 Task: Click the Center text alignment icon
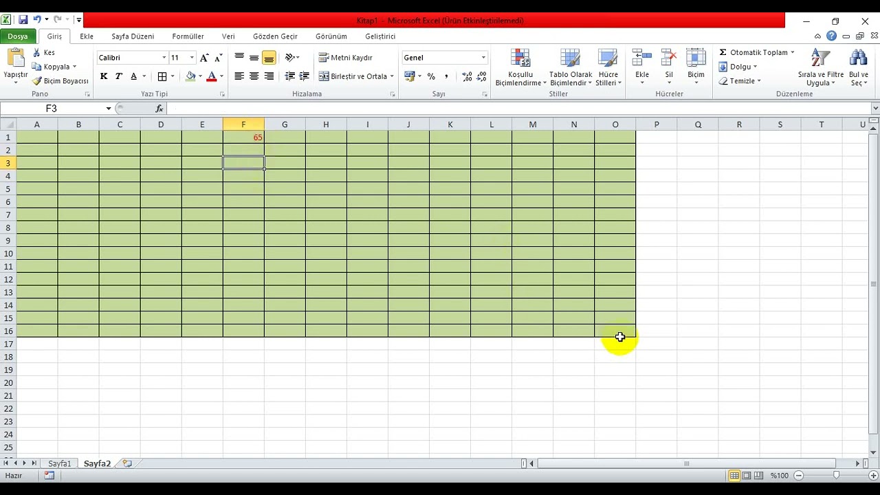click(x=254, y=76)
